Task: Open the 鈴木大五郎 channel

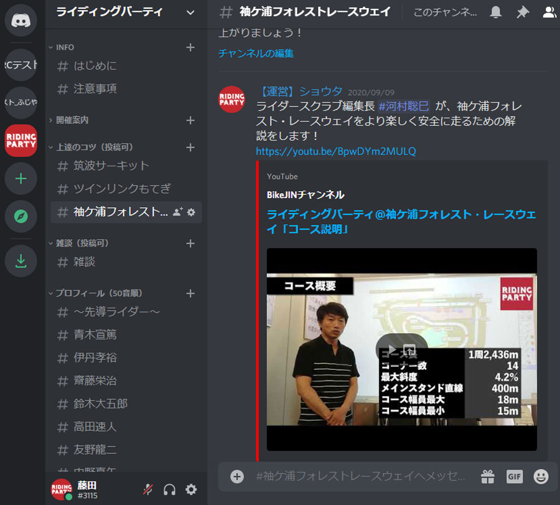Action: click(x=126, y=404)
